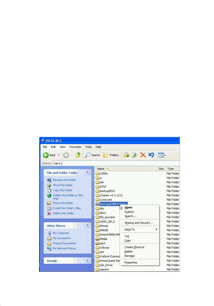Collapse the Other Places panel
Viewport: 214px width, 306px height.
click(x=88, y=225)
